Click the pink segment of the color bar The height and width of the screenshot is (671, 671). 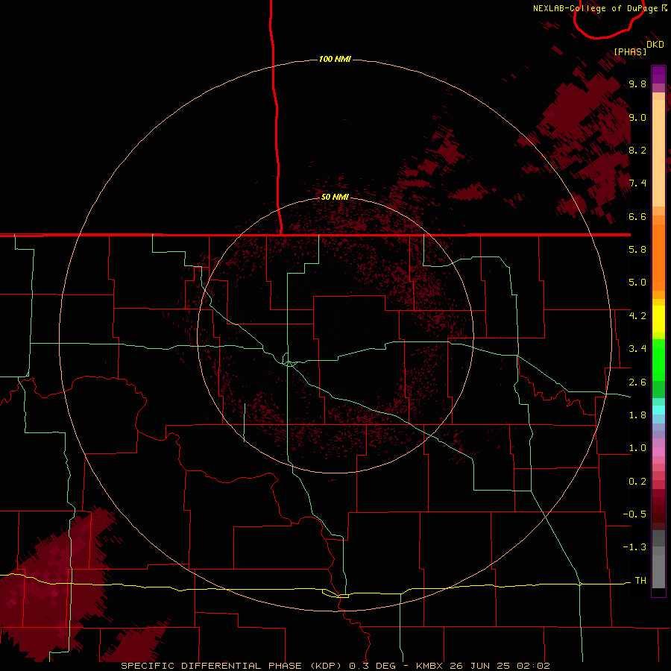658,452
